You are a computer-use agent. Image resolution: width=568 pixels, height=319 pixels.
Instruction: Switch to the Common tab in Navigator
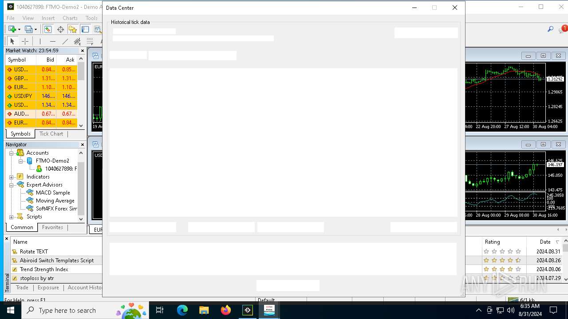coord(22,227)
